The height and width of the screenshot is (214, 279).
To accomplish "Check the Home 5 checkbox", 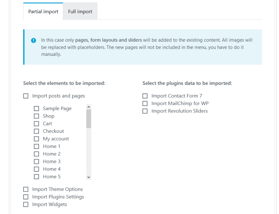I will point(37,177).
